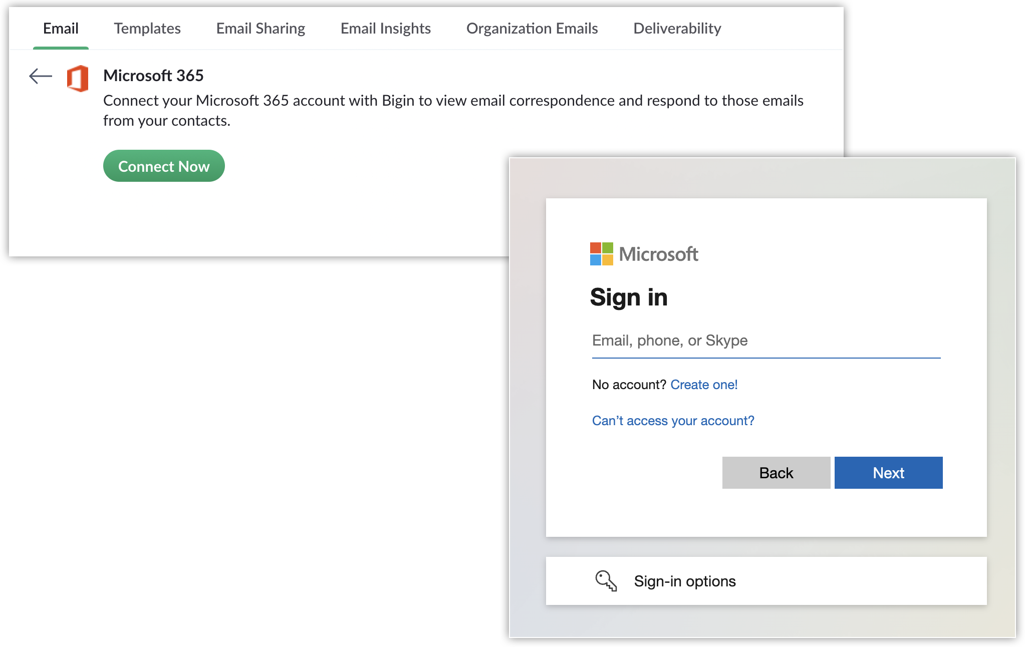Follow the Can't access your account link
This screenshot has height=647, width=1025.
673,421
